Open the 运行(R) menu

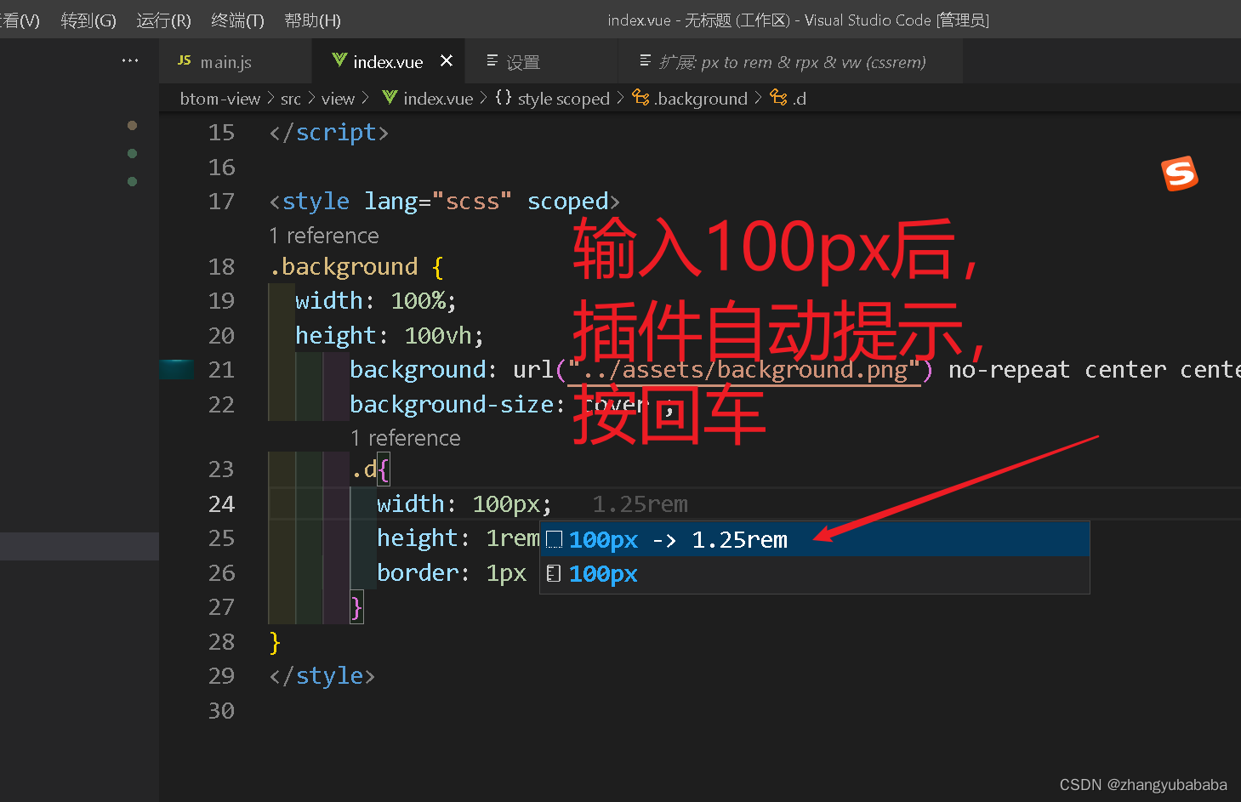point(163,20)
